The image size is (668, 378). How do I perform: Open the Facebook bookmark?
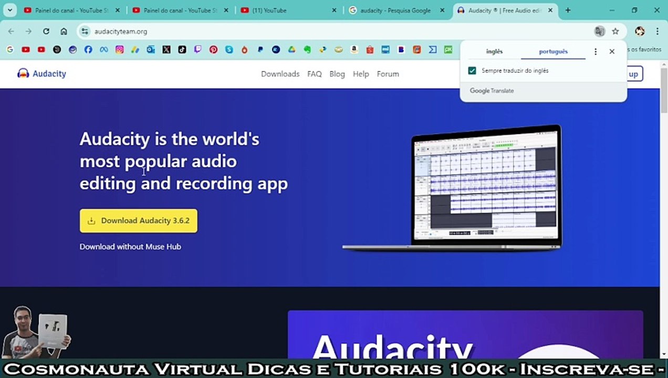(88, 49)
